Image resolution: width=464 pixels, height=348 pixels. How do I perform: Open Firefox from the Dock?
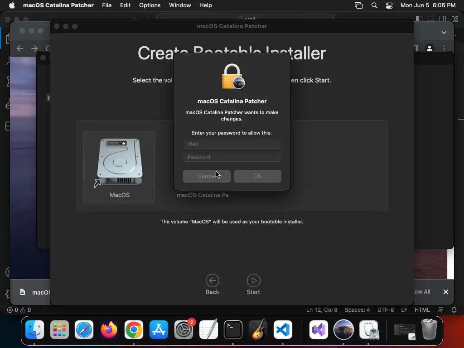[109, 329]
